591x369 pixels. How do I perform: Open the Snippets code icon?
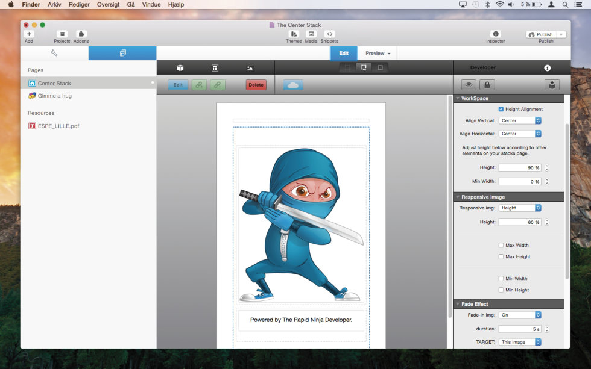click(329, 34)
